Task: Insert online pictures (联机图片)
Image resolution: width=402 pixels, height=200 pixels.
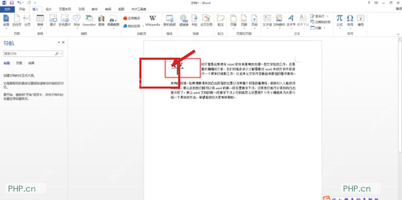Action: [x=64, y=21]
